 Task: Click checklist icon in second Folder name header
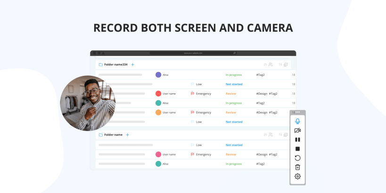point(286,135)
